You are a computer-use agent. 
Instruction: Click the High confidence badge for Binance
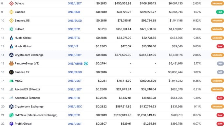[x=220, y=12]
